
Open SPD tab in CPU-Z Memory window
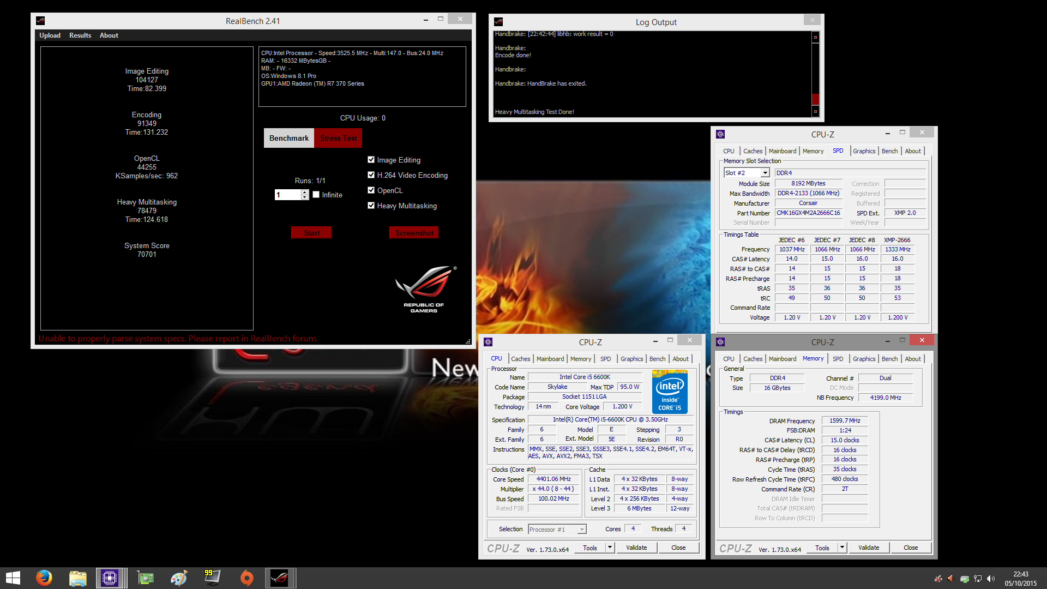tap(838, 359)
